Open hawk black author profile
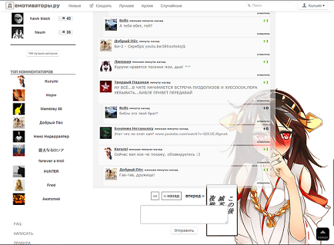The image size is (334, 245). [40, 19]
